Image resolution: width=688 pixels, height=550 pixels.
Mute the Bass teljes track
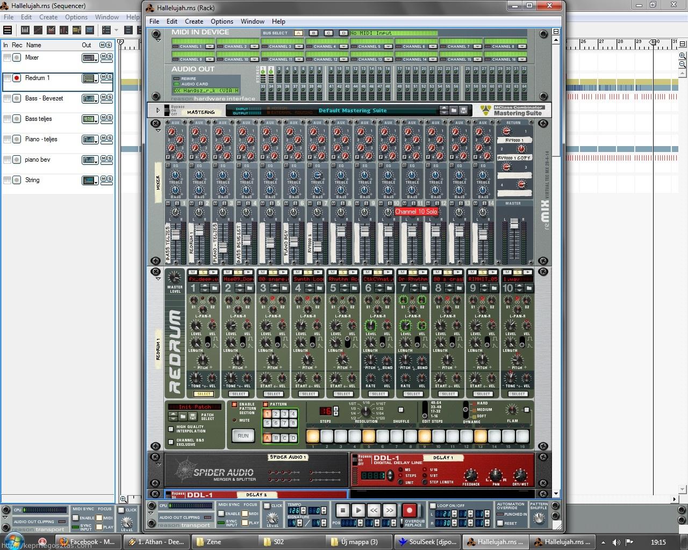pyautogui.click(x=103, y=118)
